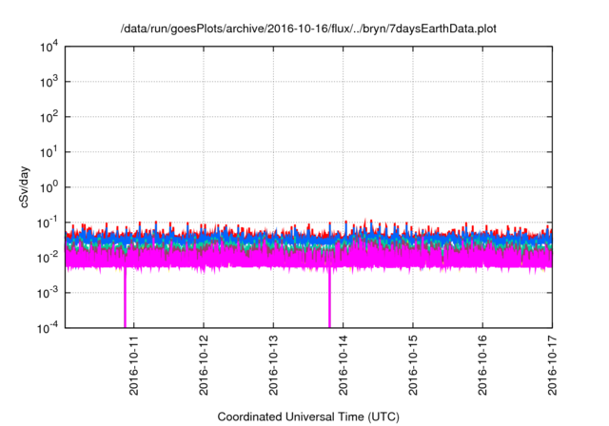Screen dimensions: 609x426
Task: Click the 2016-10-13 date tick label
Action: [273, 365]
